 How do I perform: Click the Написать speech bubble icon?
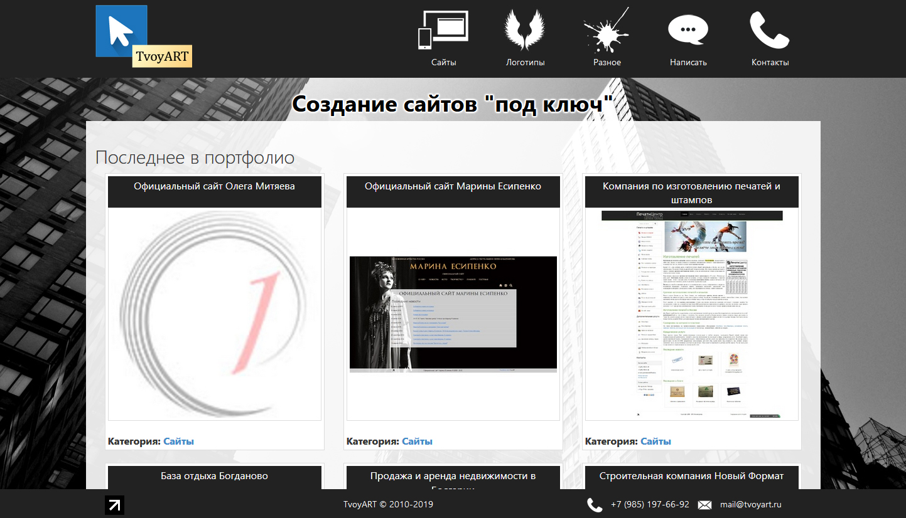point(688,29)
